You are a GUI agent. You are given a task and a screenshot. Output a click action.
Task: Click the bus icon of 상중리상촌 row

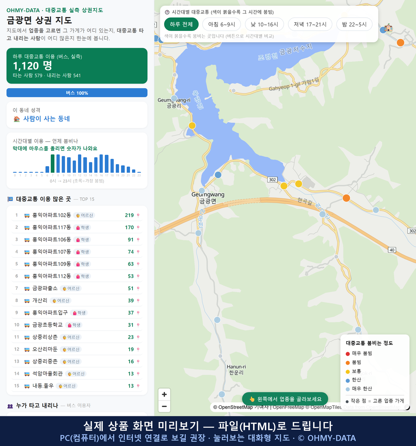(x=27, y=338)
